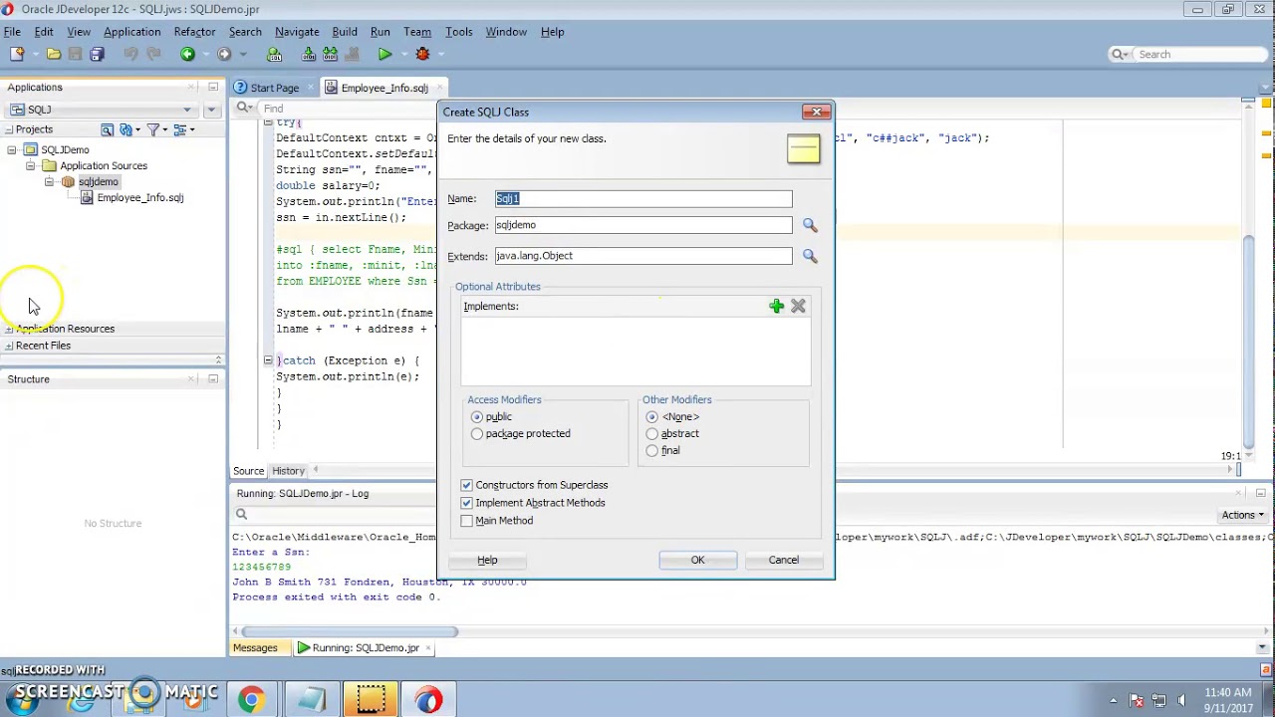Click the green Back navigation arrow

[x=187, y=54]
